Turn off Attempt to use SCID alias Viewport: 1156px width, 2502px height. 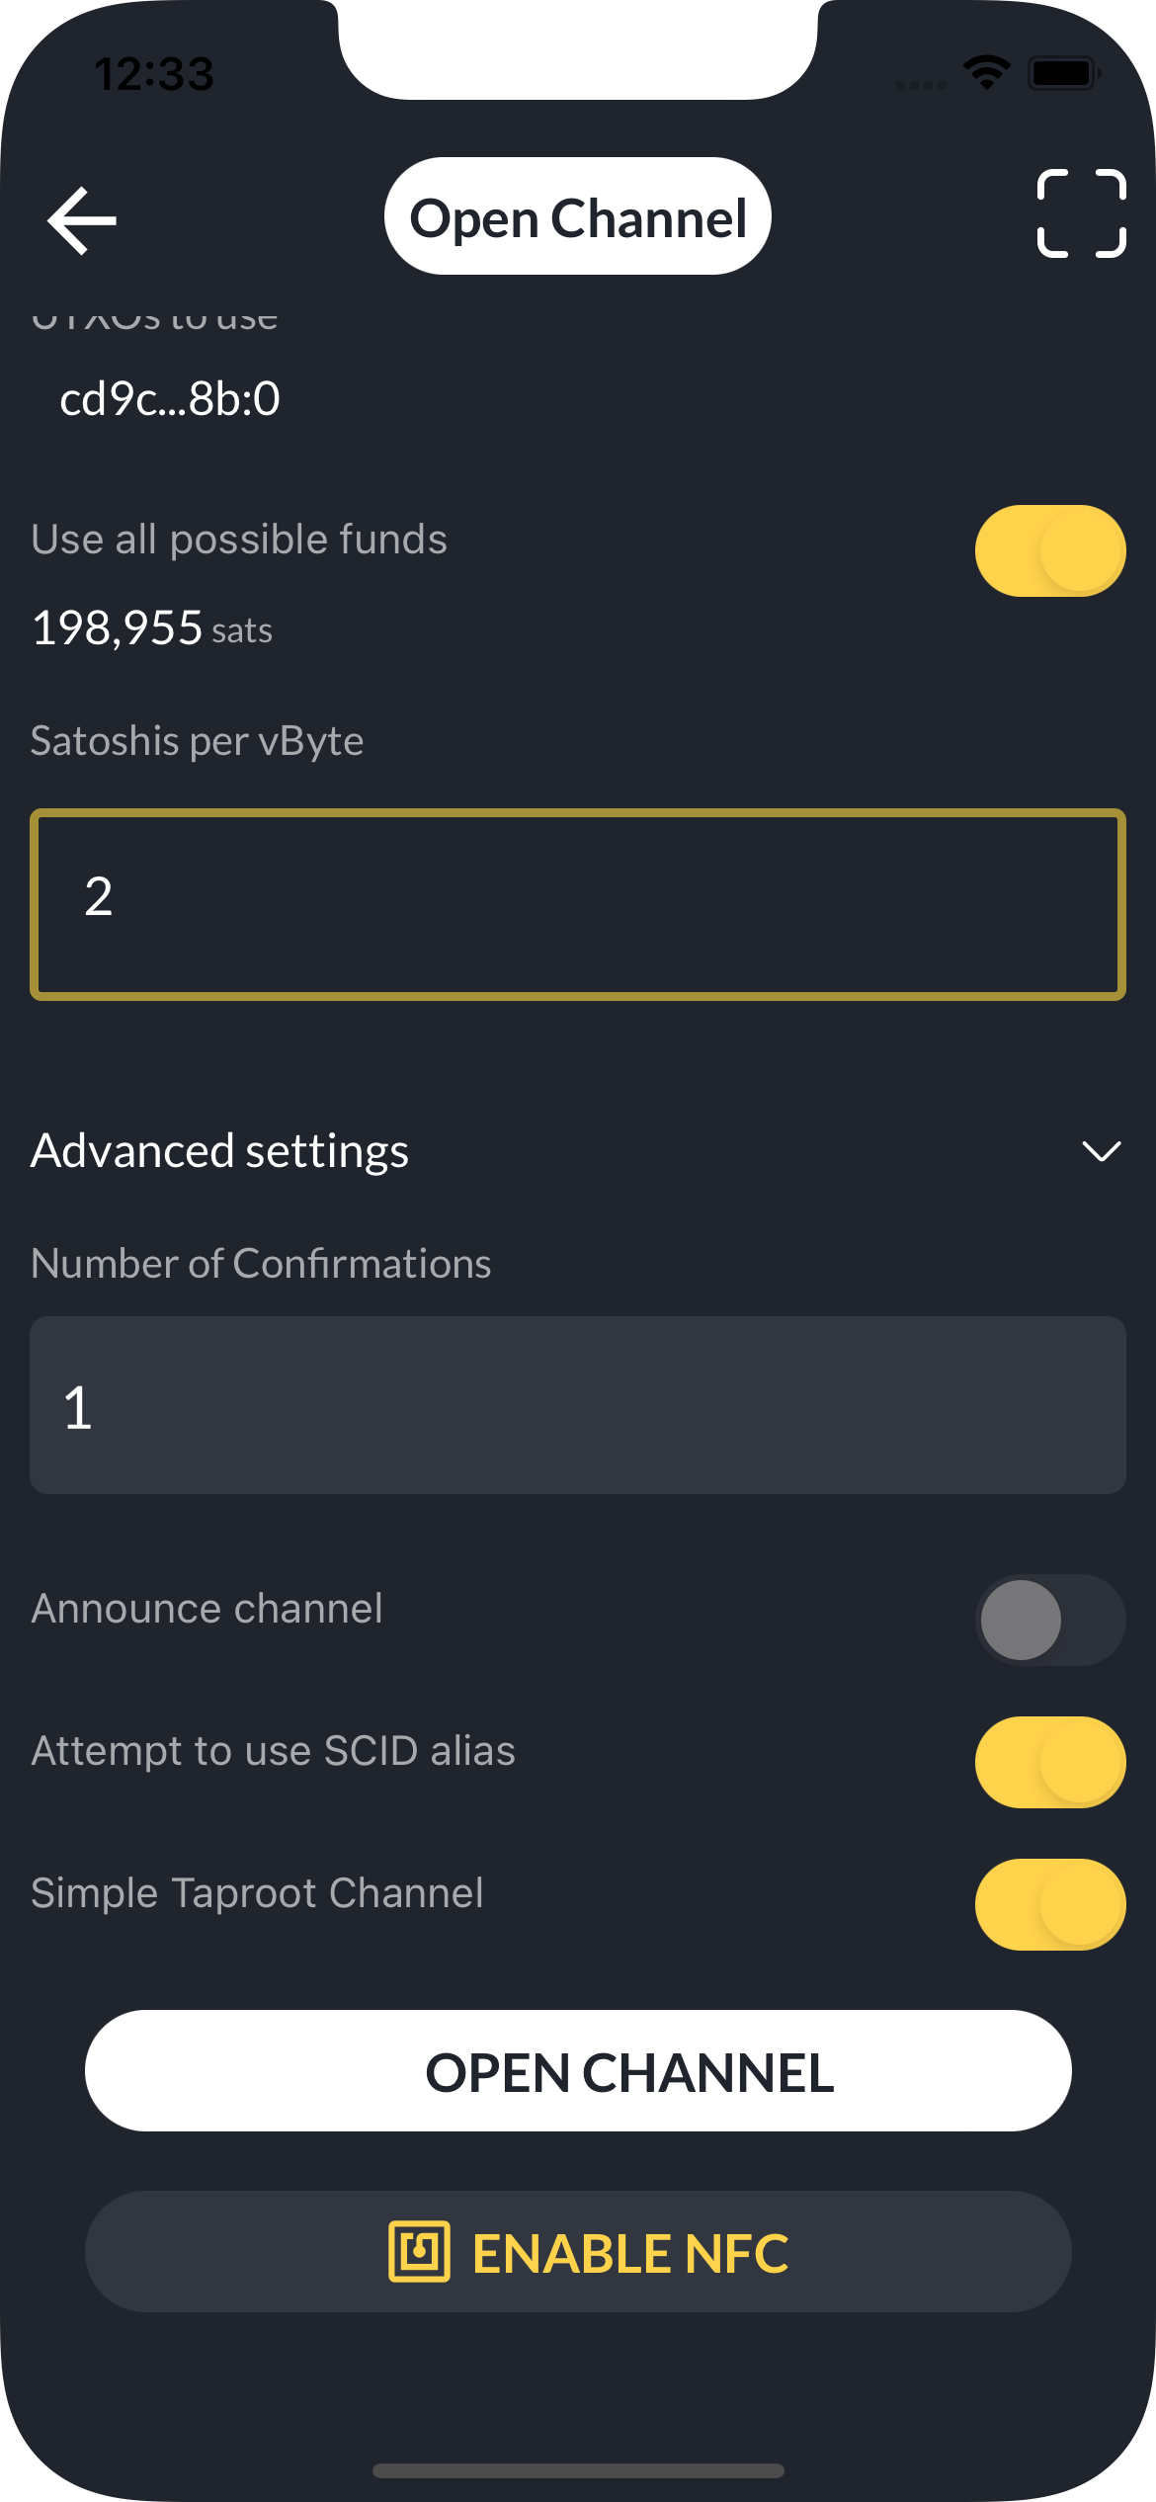[x=1050, y=1762]
